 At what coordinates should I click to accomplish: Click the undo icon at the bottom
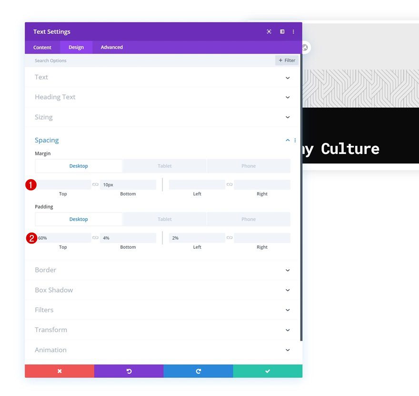coord(129,371)
